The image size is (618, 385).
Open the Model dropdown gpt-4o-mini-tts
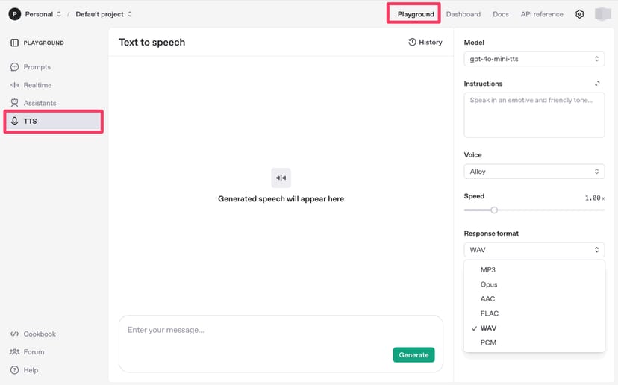tap(534, 58)
